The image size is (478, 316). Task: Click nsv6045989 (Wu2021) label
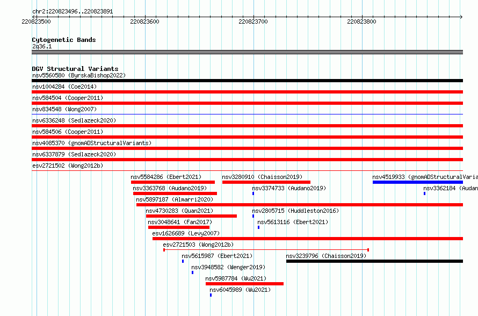click(240, 290)
